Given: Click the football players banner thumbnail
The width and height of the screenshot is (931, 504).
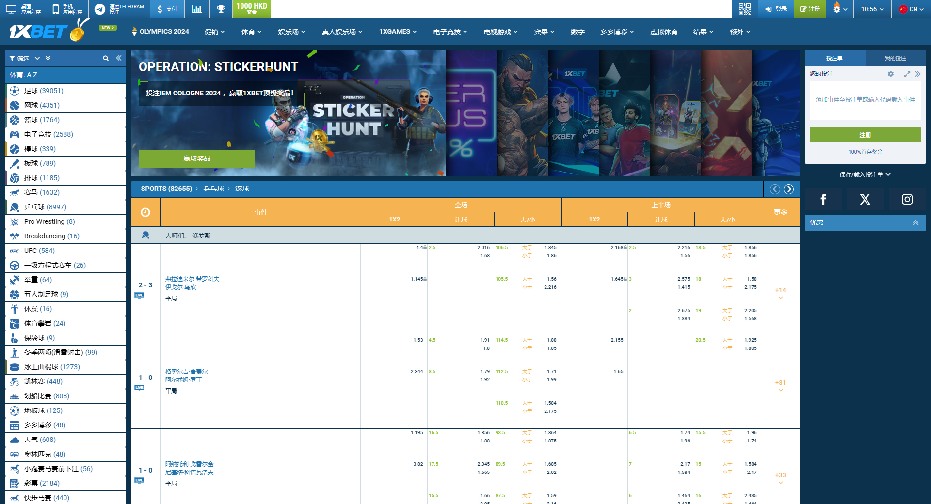Looking at the screenshot, I should click(x=624, y=113).
